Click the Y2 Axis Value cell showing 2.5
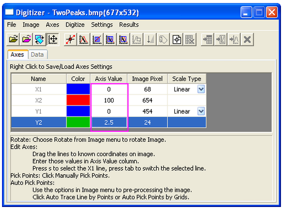The width and height of the screenshot is (283, 209). 109,122
